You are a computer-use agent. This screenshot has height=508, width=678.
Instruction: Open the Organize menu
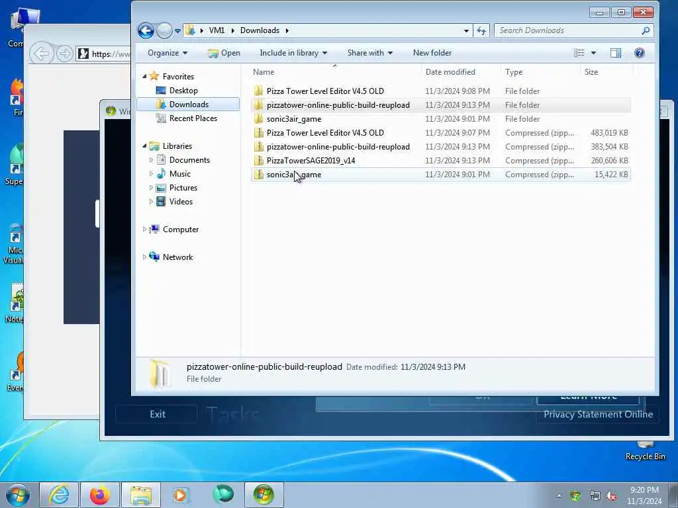click(168, 53)
